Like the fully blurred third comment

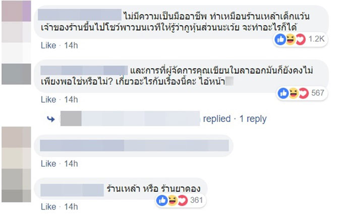tap(48, 164)
